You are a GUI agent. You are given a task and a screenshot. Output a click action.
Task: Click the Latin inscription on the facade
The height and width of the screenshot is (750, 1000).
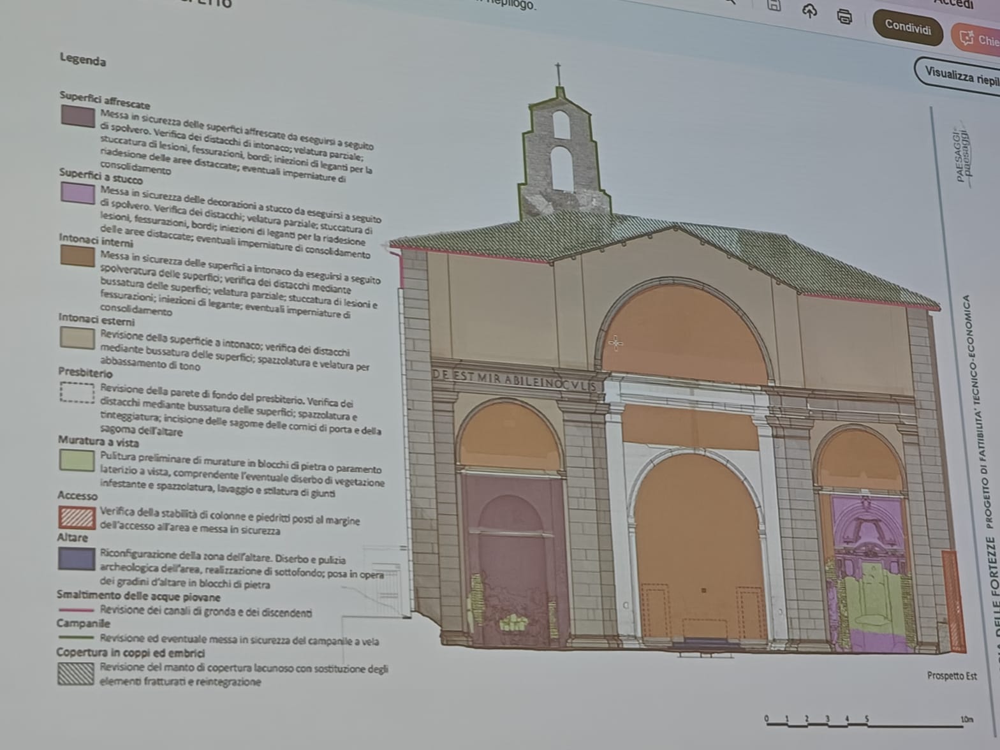[515, 380]
